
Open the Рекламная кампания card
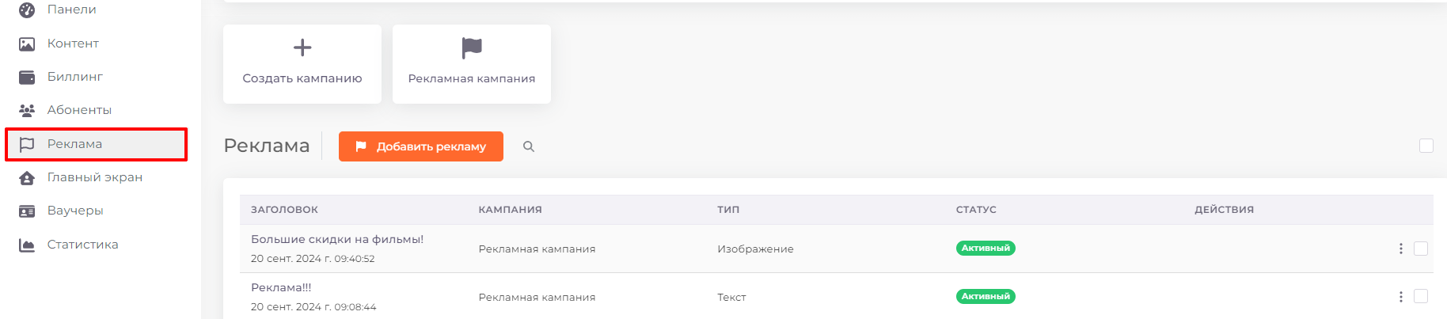point(472,64)
